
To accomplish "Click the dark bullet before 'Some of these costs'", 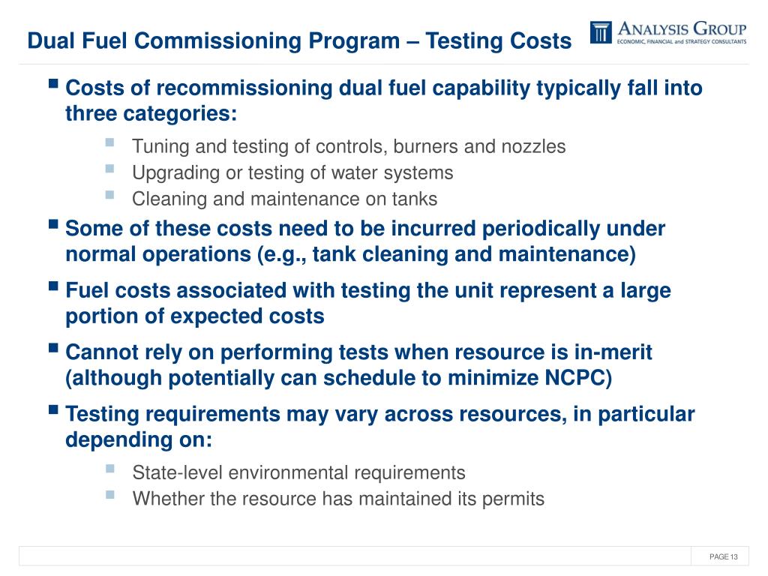I will (x=54, y=223).
